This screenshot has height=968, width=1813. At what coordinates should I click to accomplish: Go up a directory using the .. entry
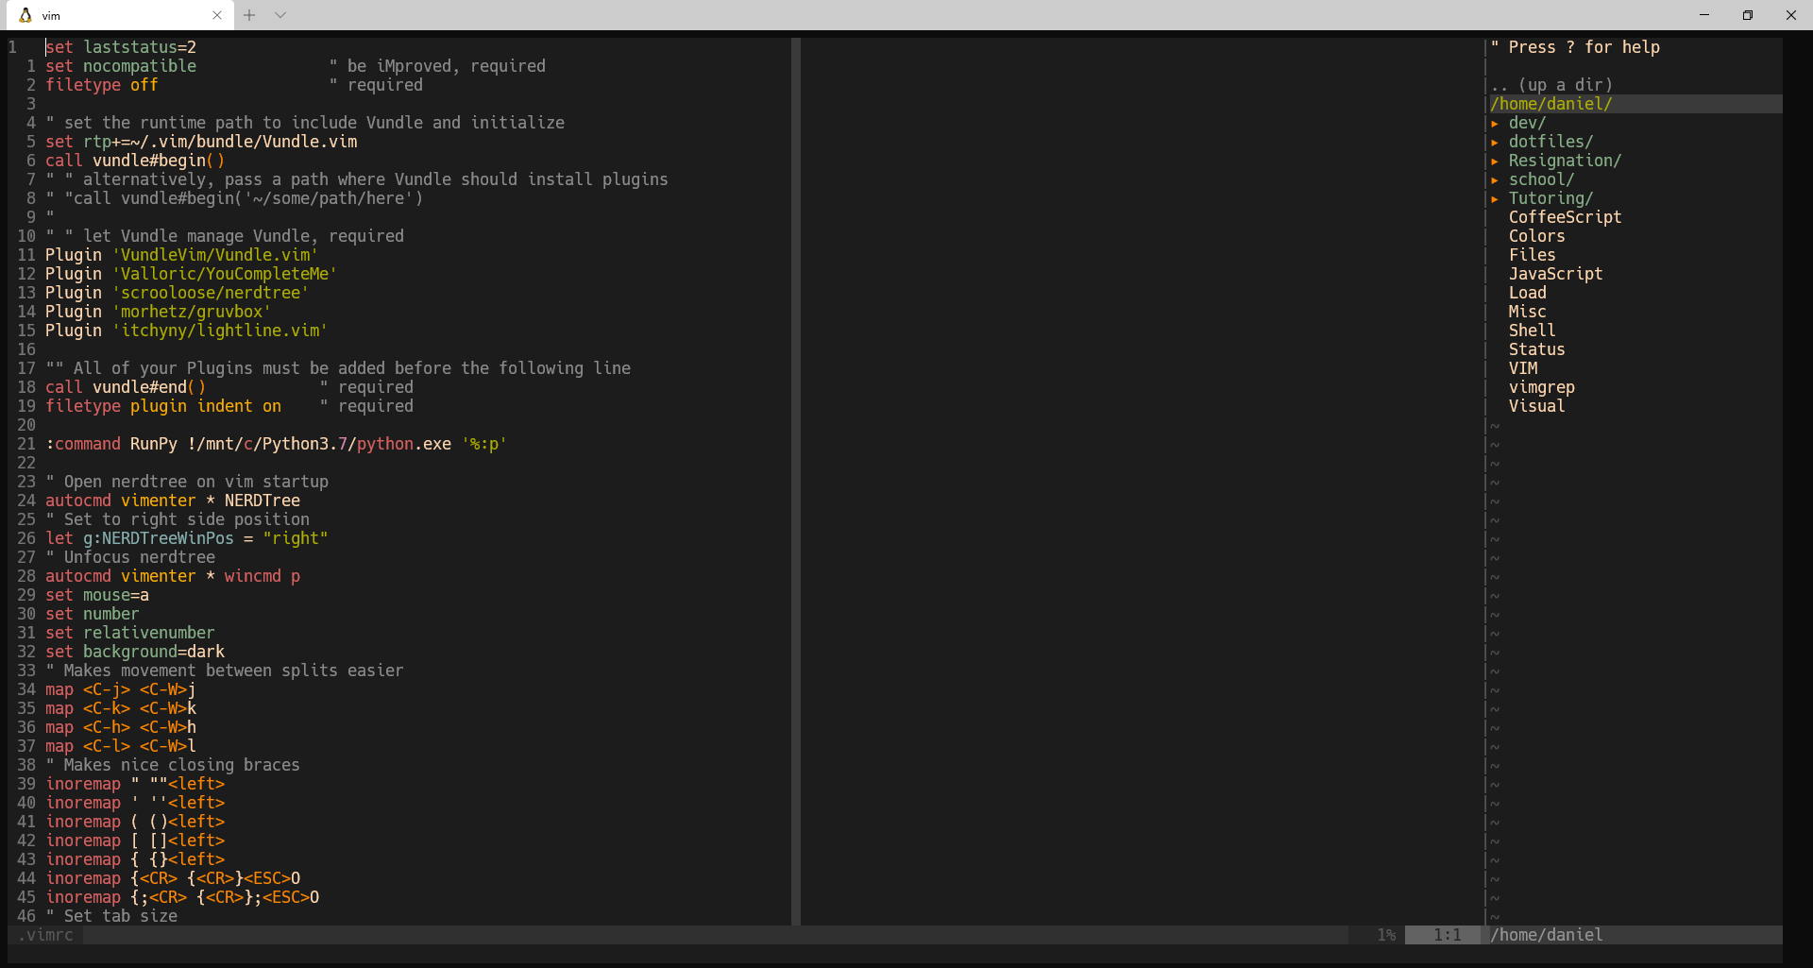pyautogui.click(x=1551, y=84)
